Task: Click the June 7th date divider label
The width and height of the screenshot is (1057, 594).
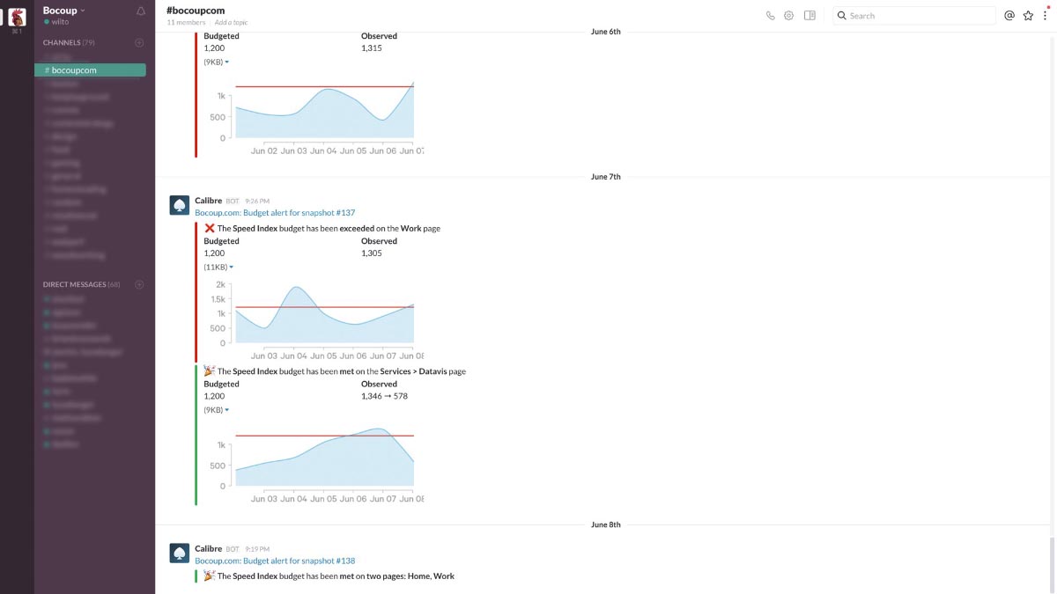Action: [606, 177]
